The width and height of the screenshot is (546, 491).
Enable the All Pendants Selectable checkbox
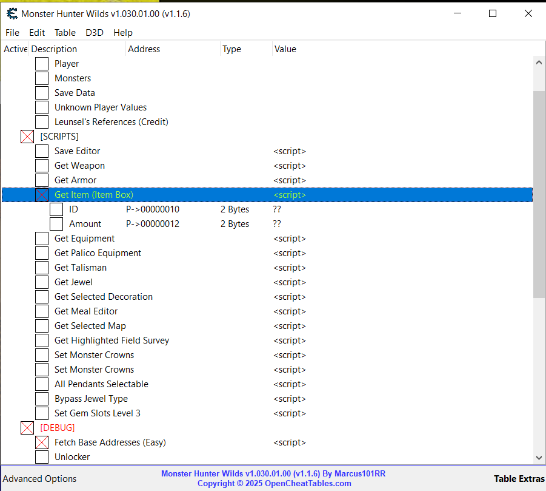[x=42, y=384]
